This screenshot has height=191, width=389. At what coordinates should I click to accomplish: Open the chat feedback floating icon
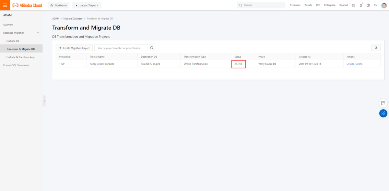tap(383, 103)
